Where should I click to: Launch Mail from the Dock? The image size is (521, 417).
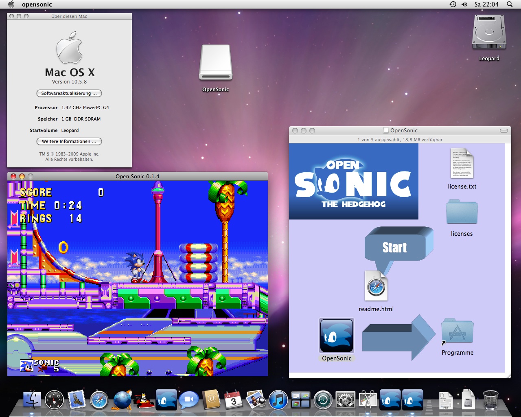77,400
